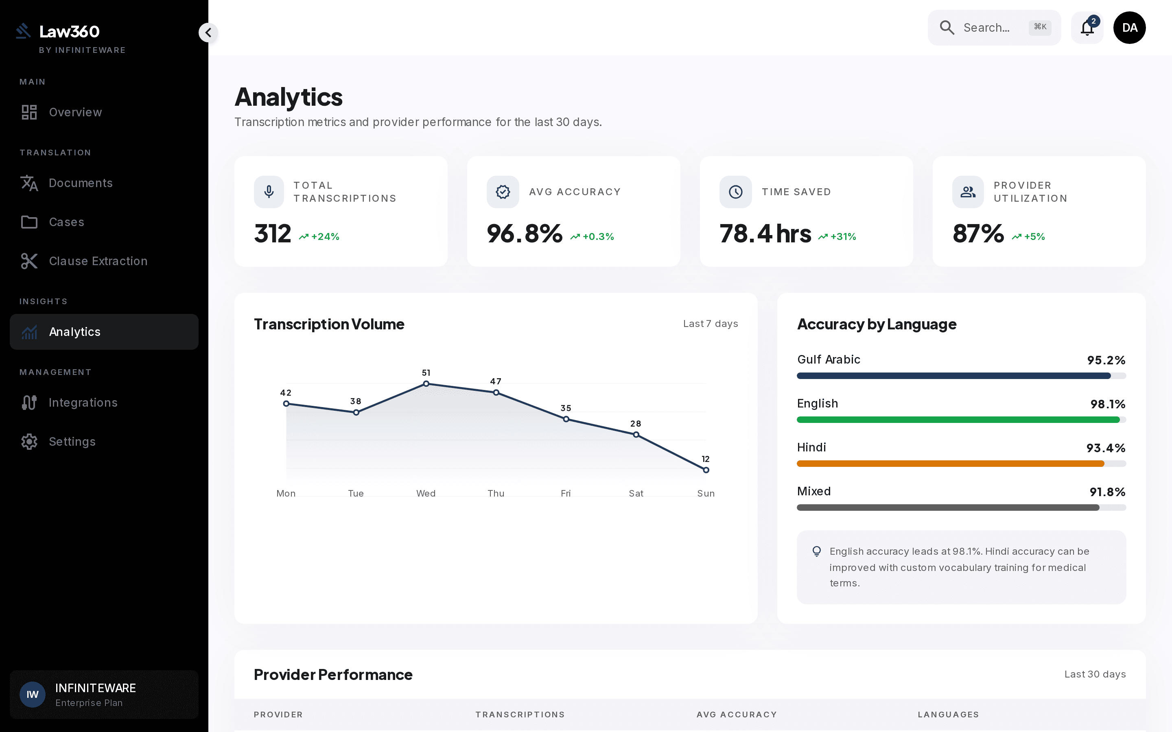Click the IW organization avatar
Screen dimensions: 1172x732
pyautogui.click(x=33, y=695)
